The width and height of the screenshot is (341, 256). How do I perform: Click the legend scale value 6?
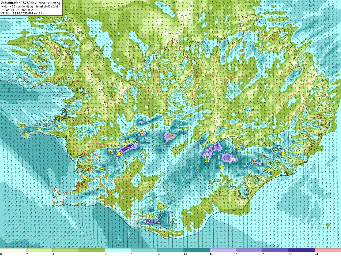pyautogui.click(x=79, y=254)
